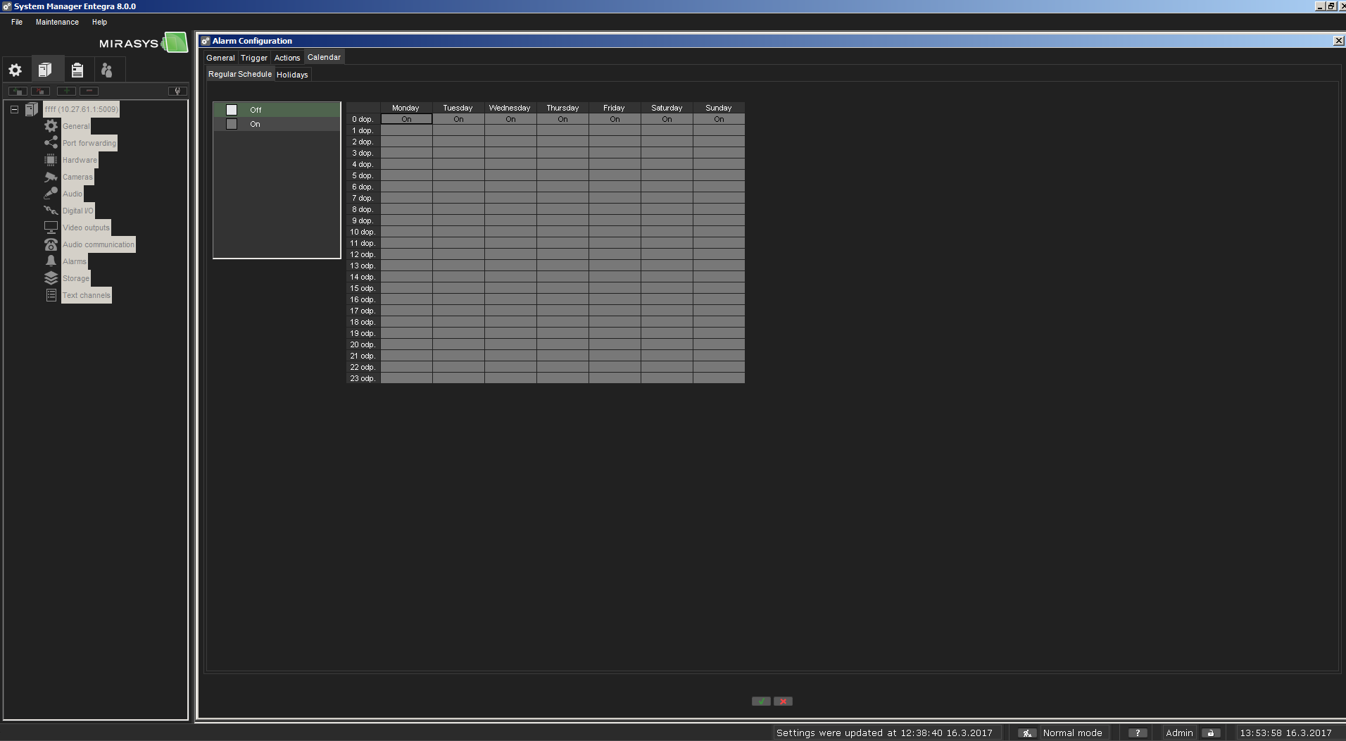The height and width of the screenshot is (741, 1346).
Task: Select the Wednesday column header
Action: pos(510,108)
